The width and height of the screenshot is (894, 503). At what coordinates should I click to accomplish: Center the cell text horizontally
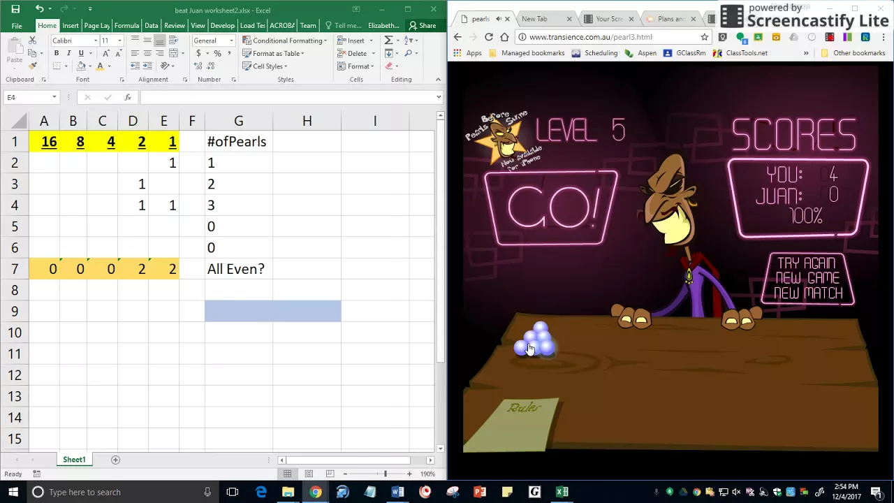(147, 53)
